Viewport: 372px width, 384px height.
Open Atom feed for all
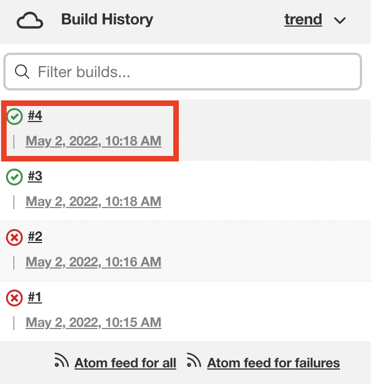pos(125,363)
